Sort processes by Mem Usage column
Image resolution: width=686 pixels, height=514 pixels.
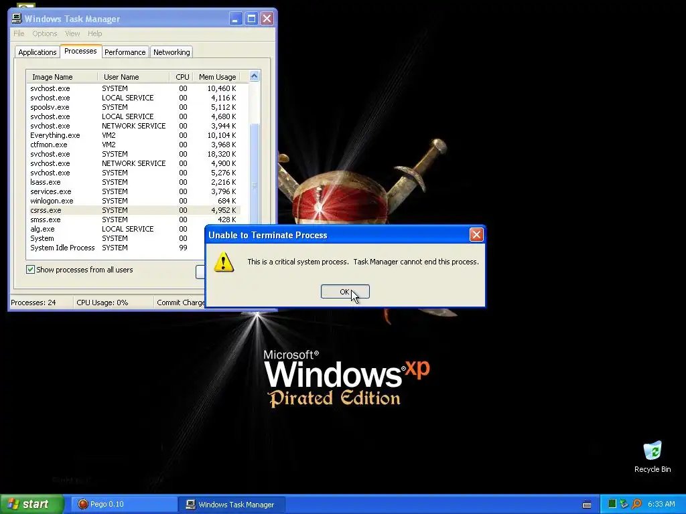pyautogui.click(x=217, y=77)
